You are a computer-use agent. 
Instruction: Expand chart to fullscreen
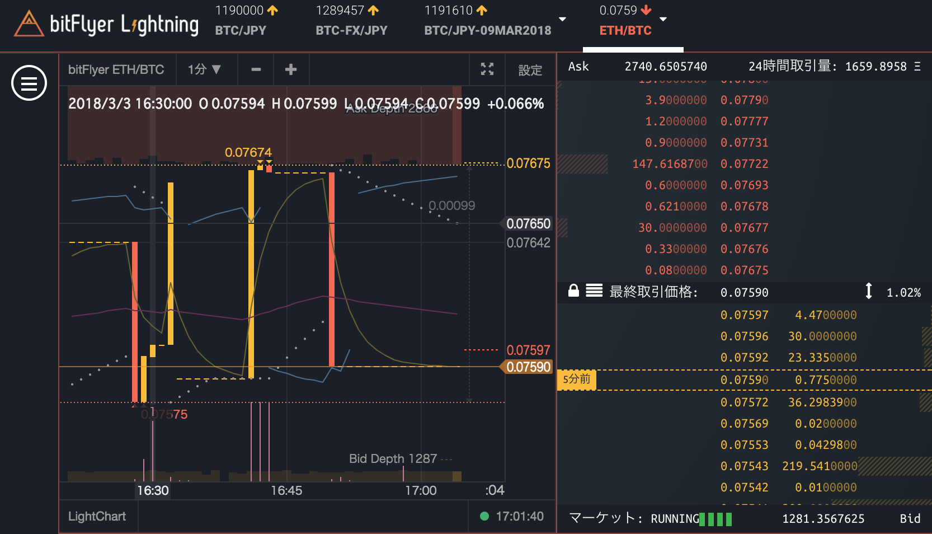coord(487,69)
